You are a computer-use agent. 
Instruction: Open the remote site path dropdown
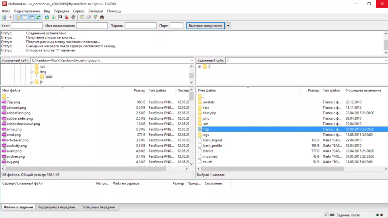386,60
